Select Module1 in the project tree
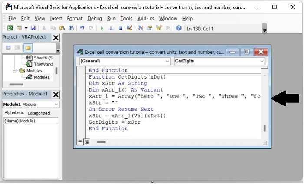This screenshot has height=184, width=304. pos(42,78)
